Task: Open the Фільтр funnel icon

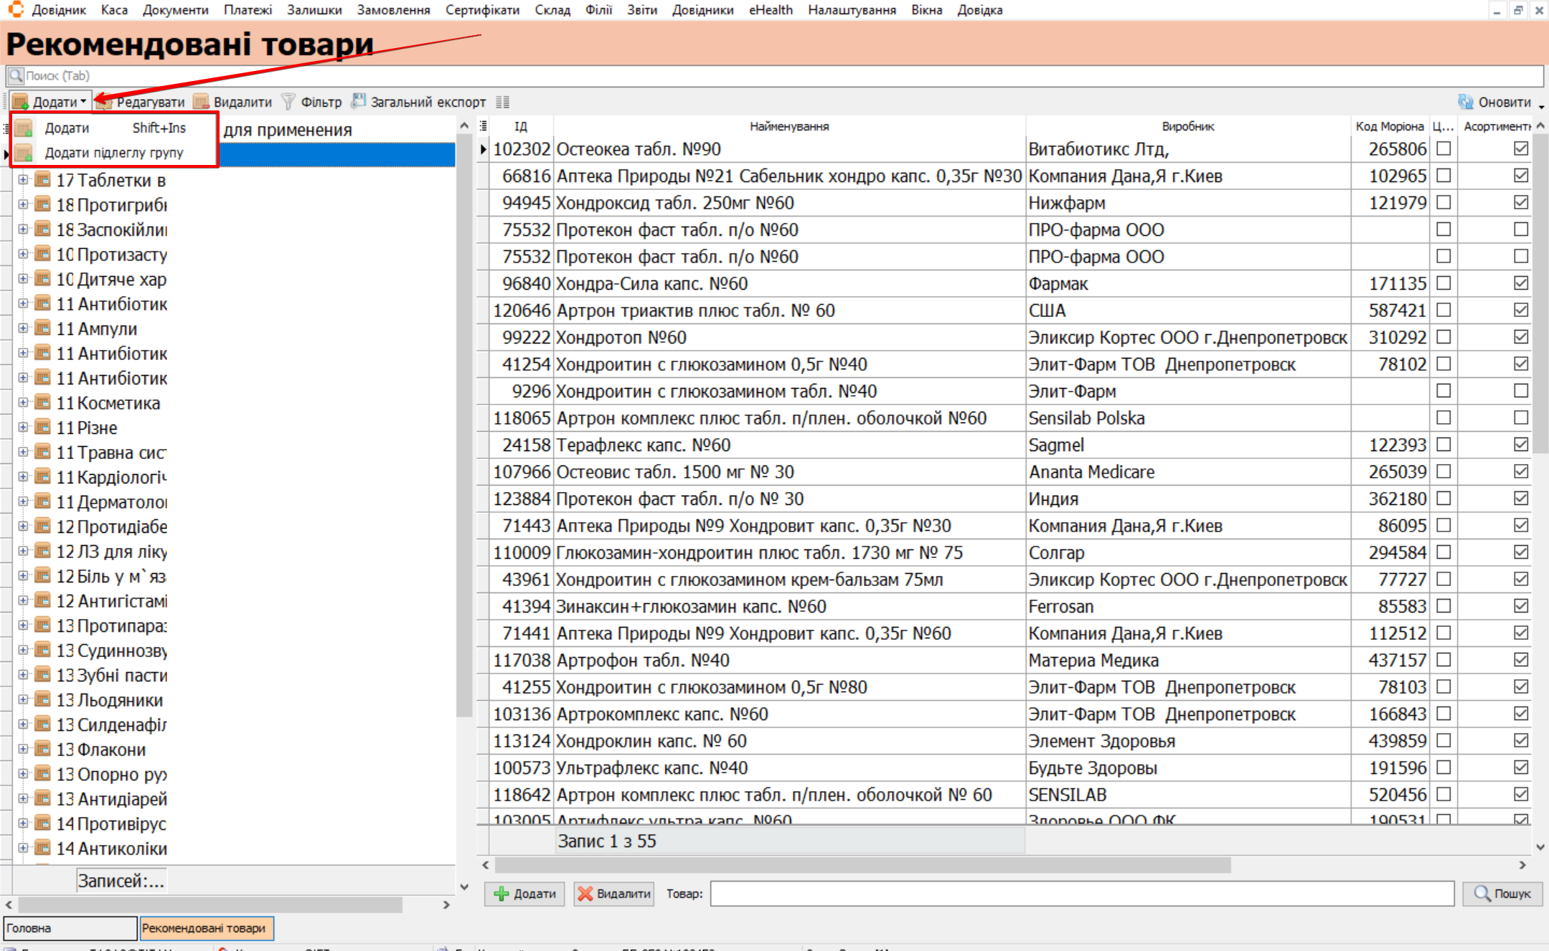Action: point(288,102)
